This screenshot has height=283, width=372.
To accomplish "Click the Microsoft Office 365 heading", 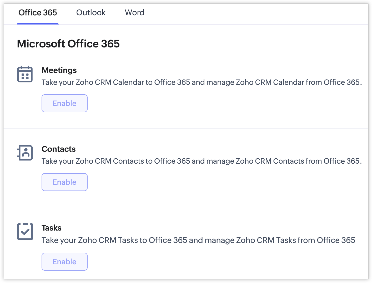I will pyautogui.click(x=68, y=44).
